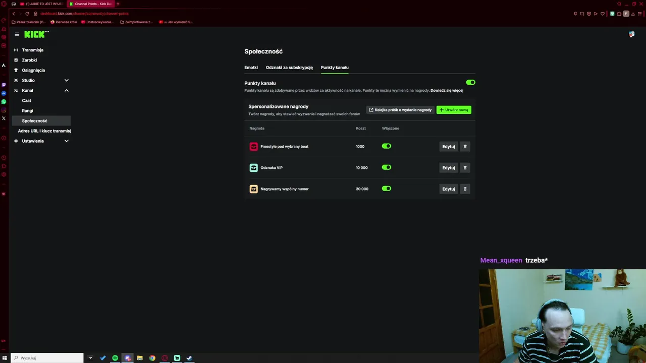
Task: Delete Odznaka VIP with trash icon
Action: 465,167
